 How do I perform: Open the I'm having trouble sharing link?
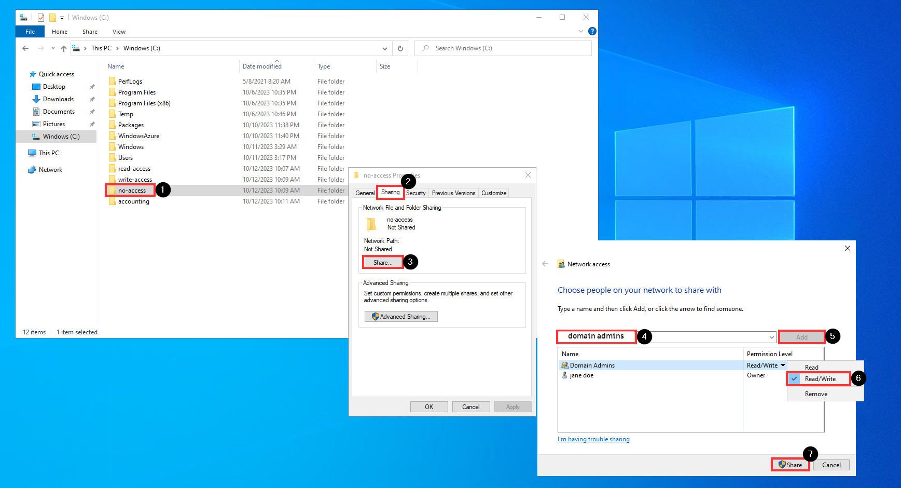593,439
